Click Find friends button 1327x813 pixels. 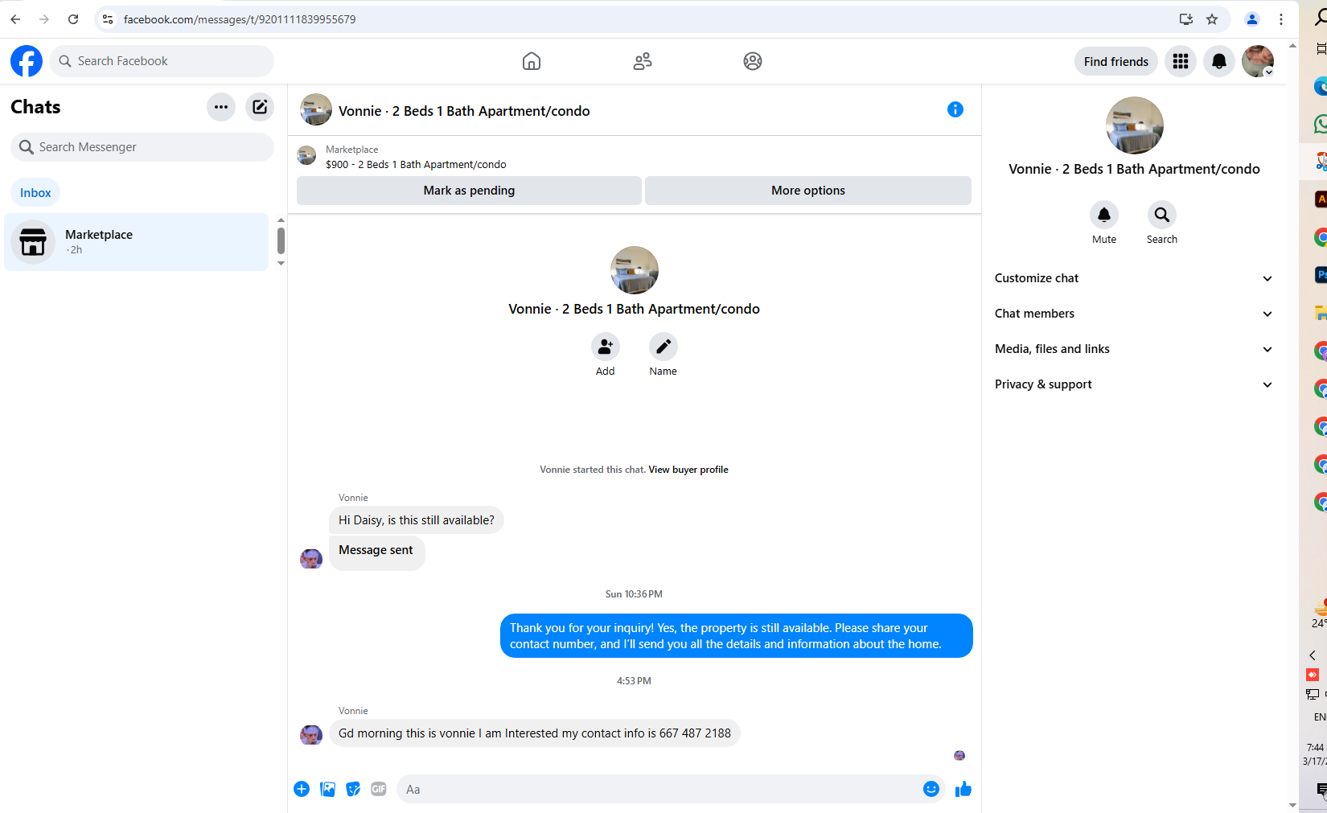pyautogui.click(x=1116, y=61)
